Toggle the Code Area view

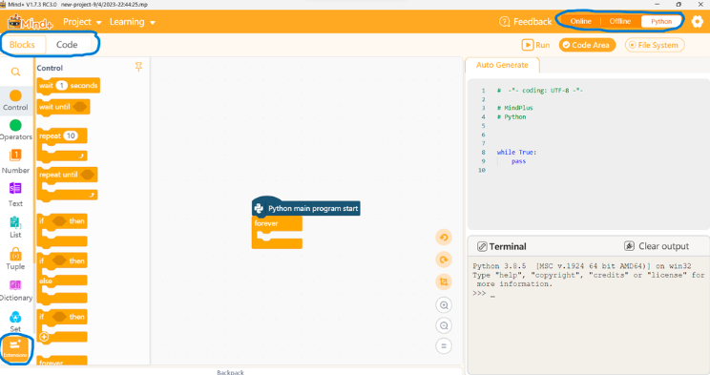[x=587, y=45]
